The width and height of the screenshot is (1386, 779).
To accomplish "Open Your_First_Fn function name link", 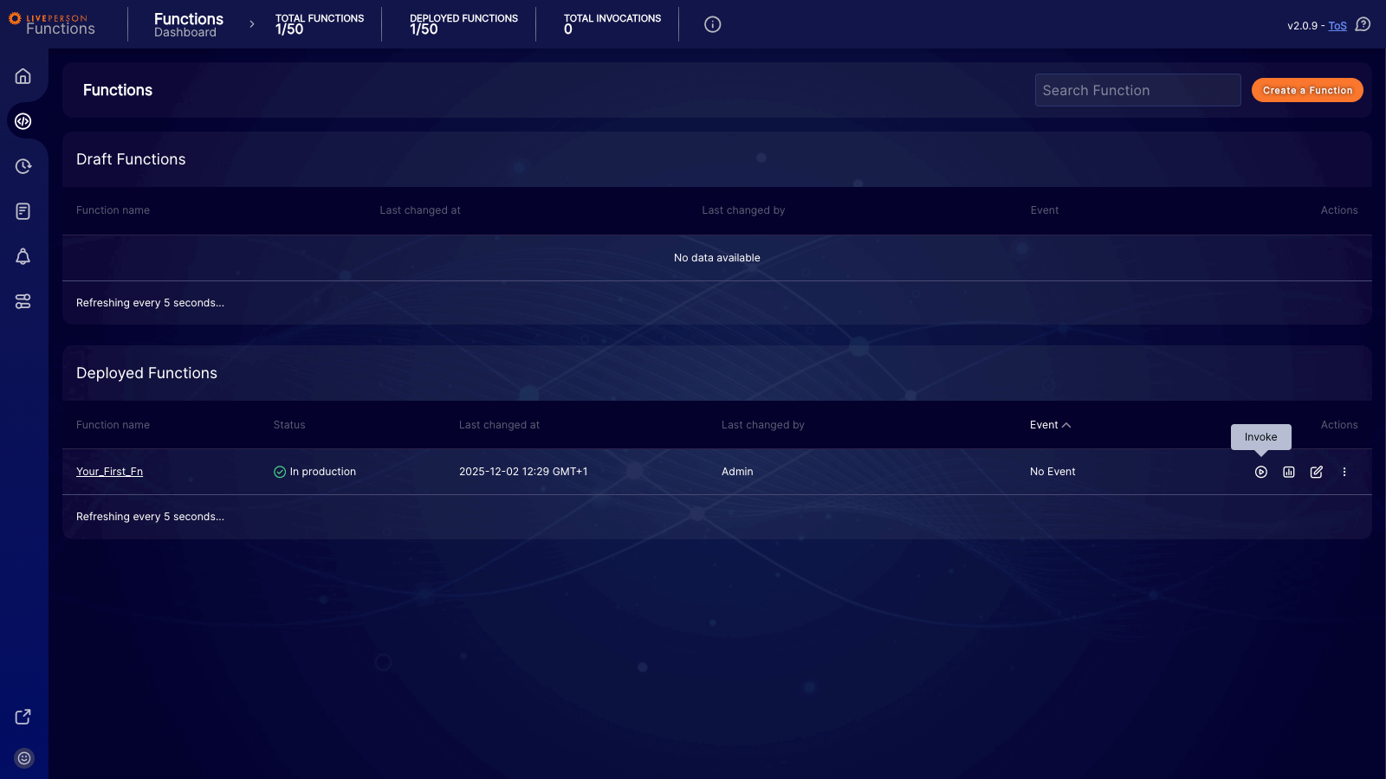I will pyautogui.click(x=109, y=472).
